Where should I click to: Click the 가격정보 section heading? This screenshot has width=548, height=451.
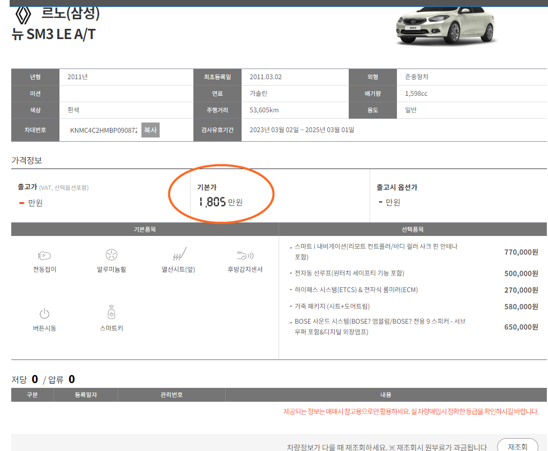[27, 160]
